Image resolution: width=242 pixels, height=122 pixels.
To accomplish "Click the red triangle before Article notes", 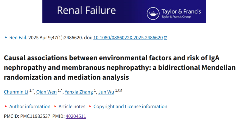I will pos(55,106).
